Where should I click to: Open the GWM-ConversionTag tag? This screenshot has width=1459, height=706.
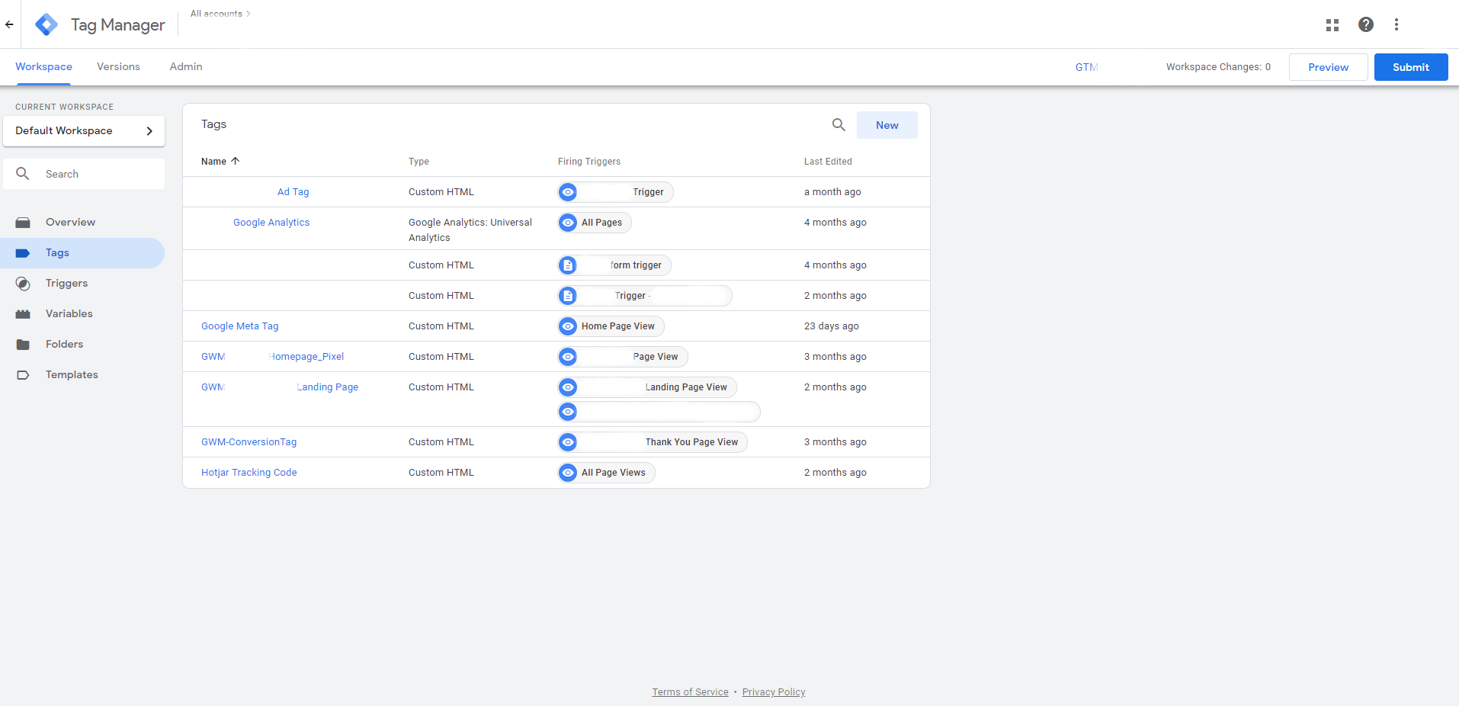[249, 442]
